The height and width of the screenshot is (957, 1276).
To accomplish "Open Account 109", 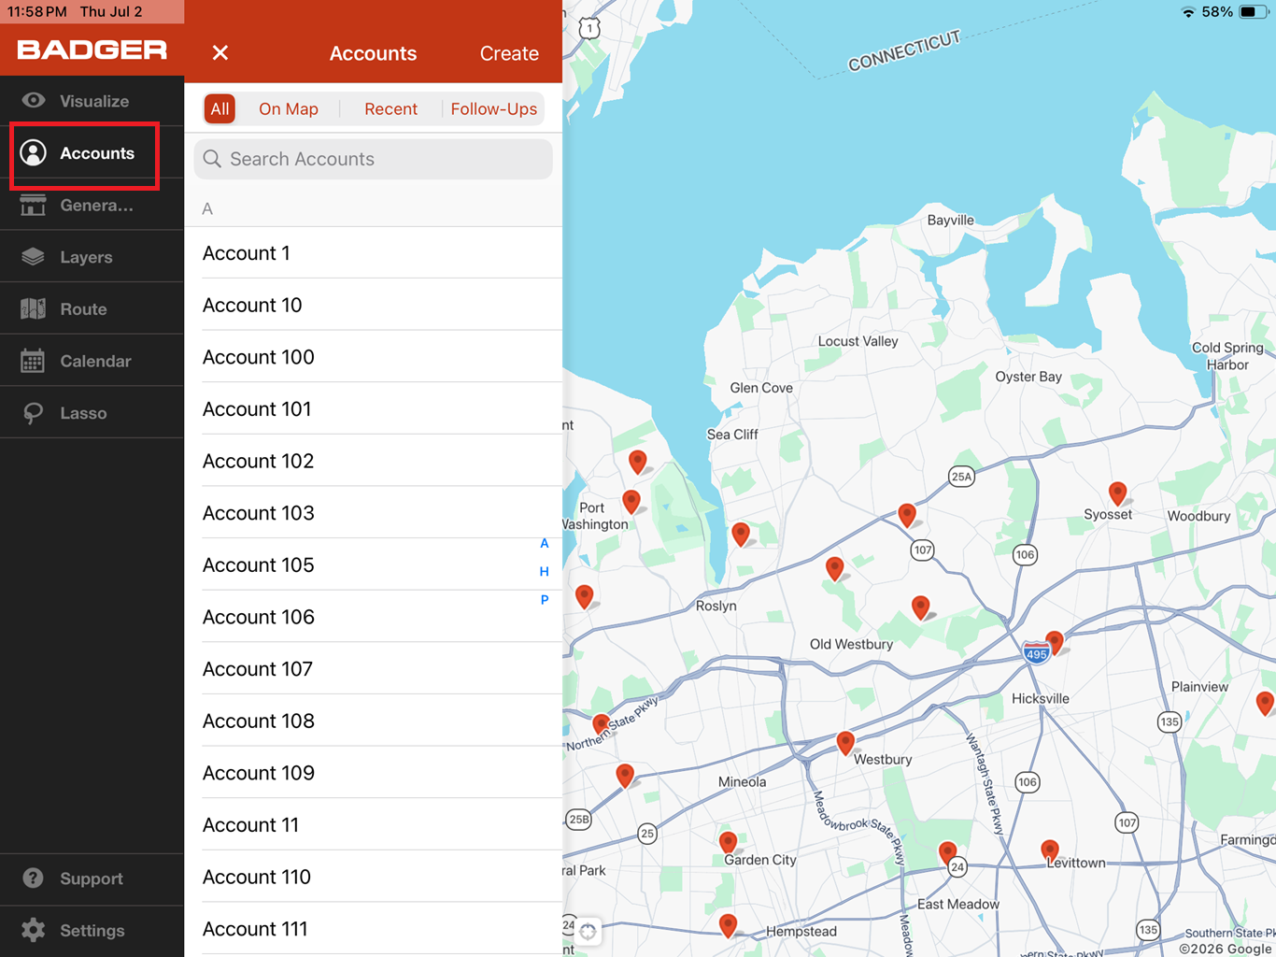I will coord(374,773).
